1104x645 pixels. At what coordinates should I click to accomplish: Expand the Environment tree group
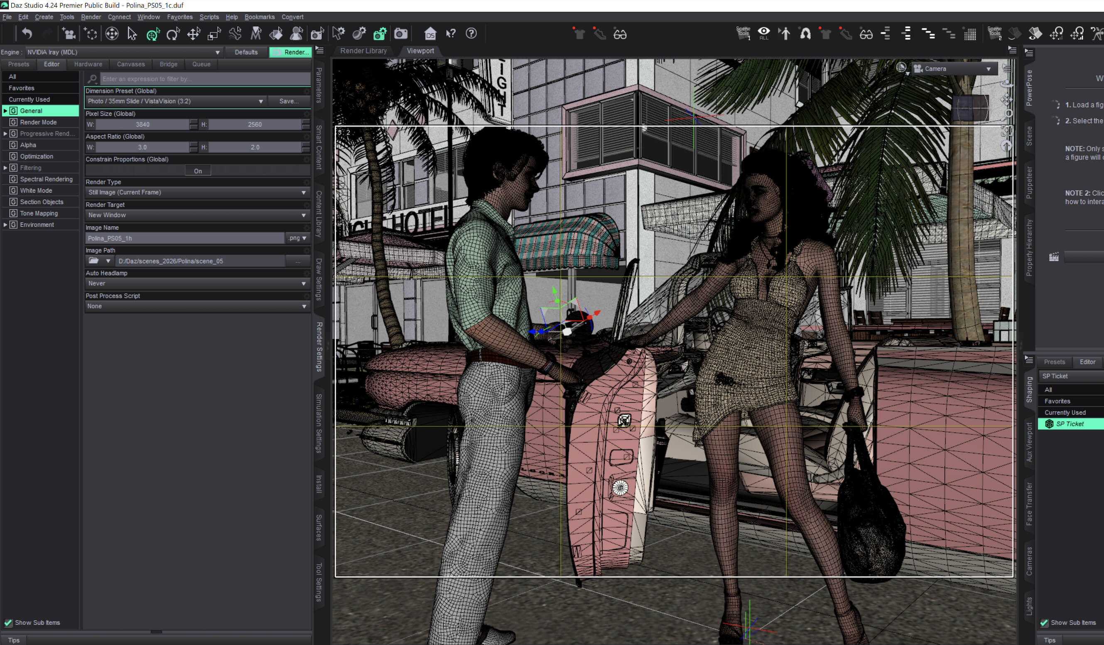[x=5, y=225]
